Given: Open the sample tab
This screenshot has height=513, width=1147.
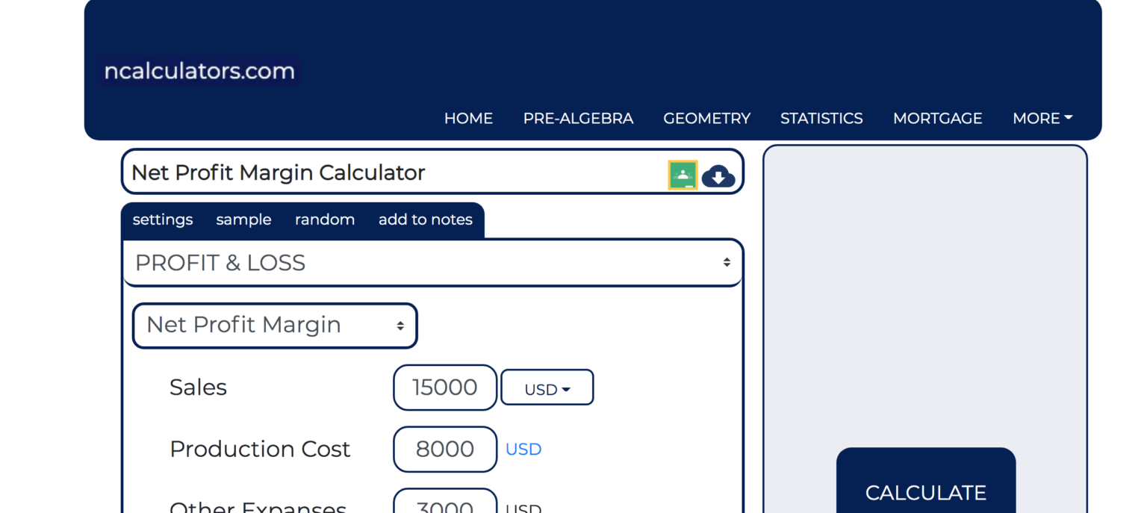Looking at the screenshot, I should [x=243, y=220].
